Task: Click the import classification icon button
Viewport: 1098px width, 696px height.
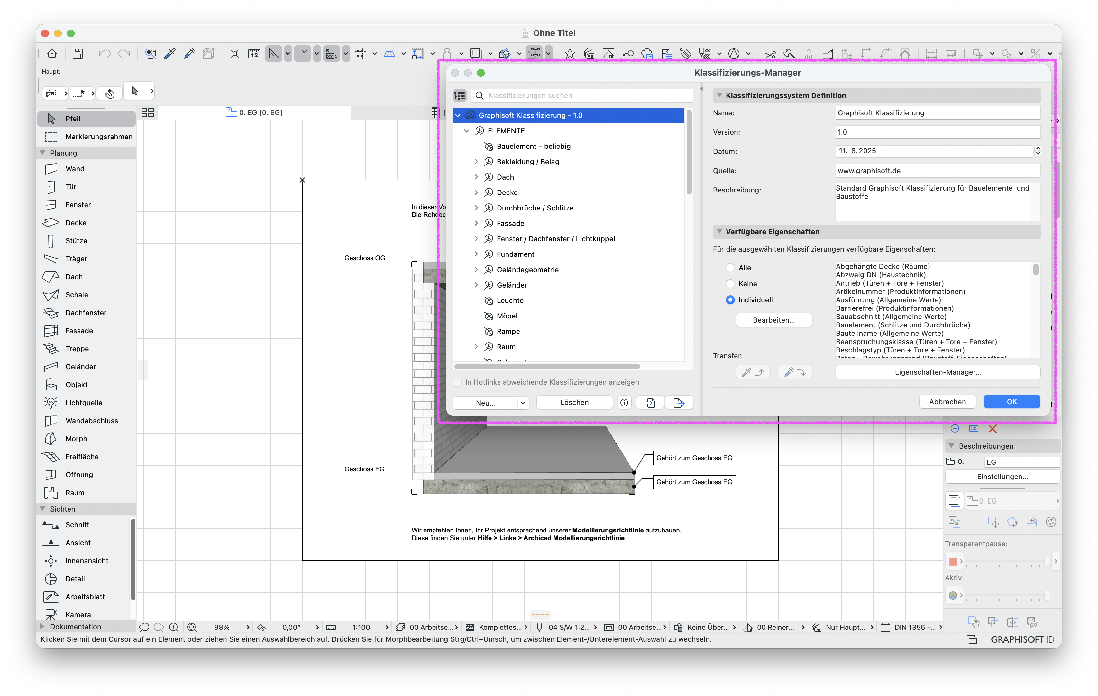Action: click(x=651, y=403)
